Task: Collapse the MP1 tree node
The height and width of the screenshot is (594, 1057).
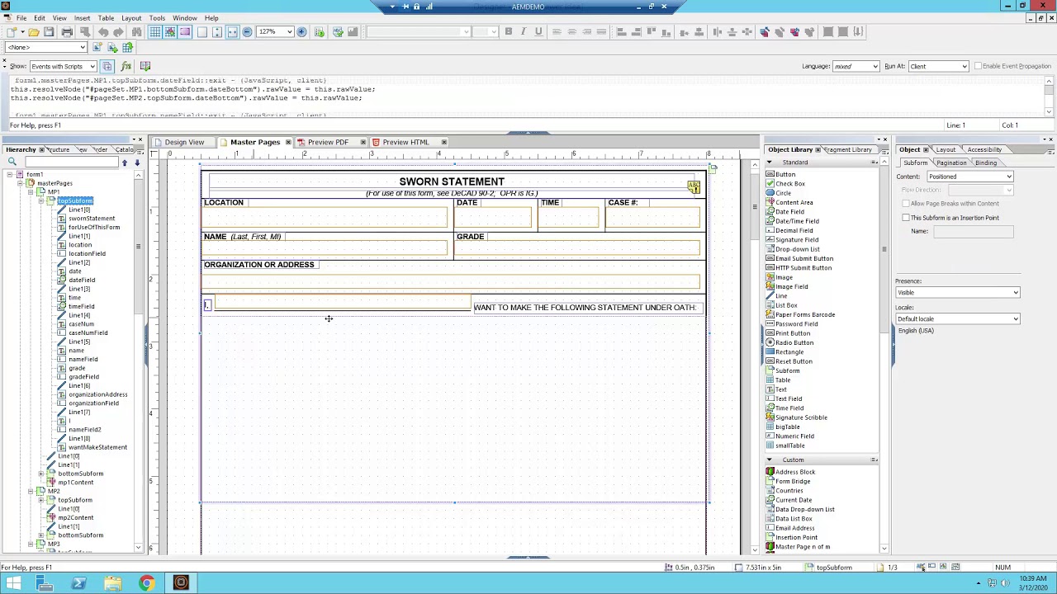Action: pyautogui.click(x=31, y=192)
